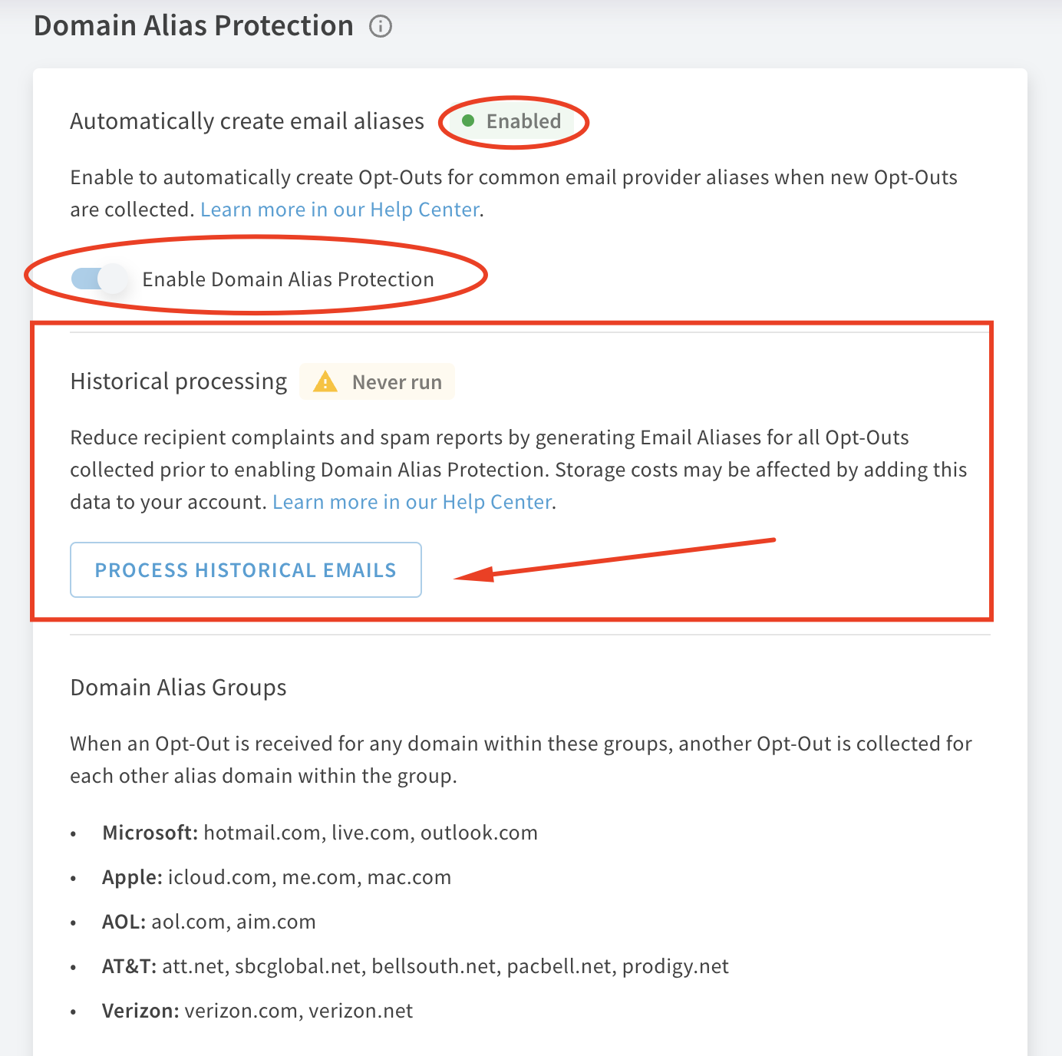1062x1056 pixels.
Task: Click the Automatically create email aliases heading
Action: [247, 121]
